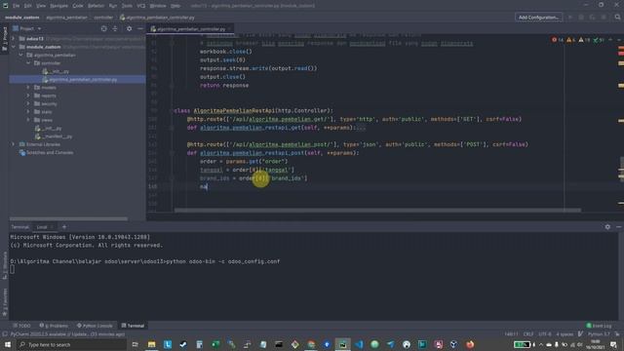Click the warnings count indicator in editor
Image resolution: width=624 pixels, height=351 pixels.
570,40
